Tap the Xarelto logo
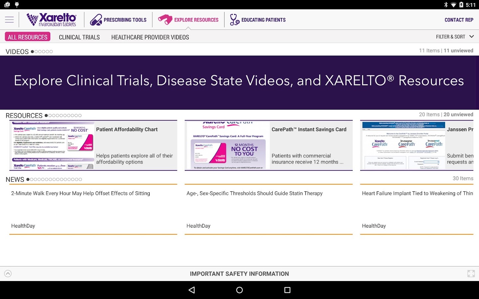Image resolution: width=479 pixels, height=299 pixels. pyautogui.click(x=52, y=20)
